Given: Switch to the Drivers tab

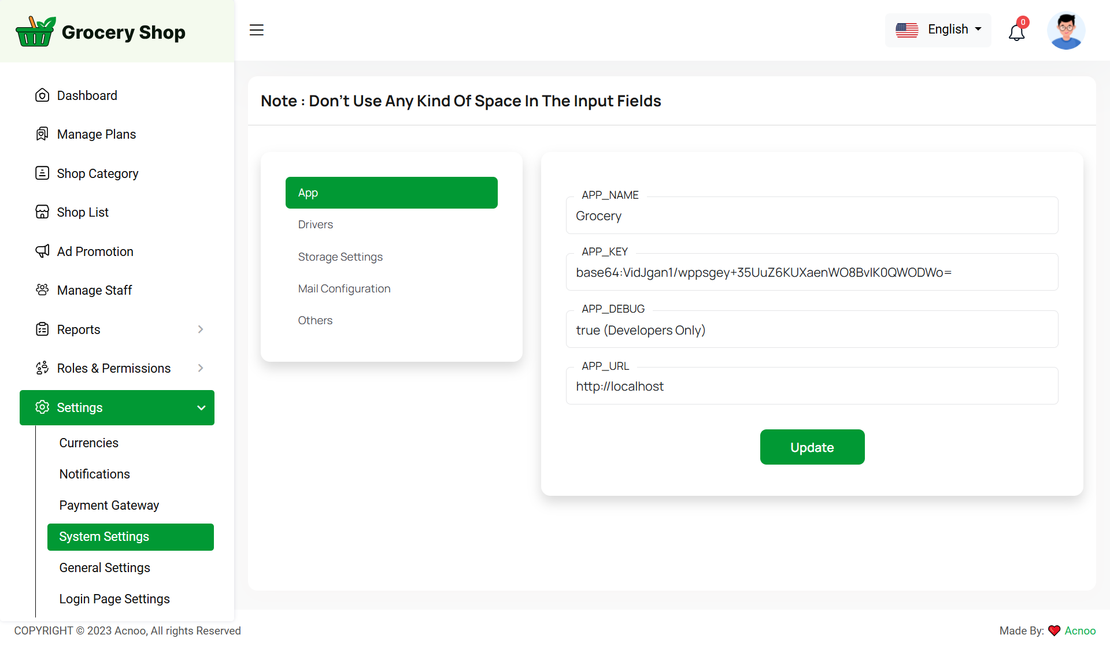Looking at the screenshot, I should click(x=316, y=224).
